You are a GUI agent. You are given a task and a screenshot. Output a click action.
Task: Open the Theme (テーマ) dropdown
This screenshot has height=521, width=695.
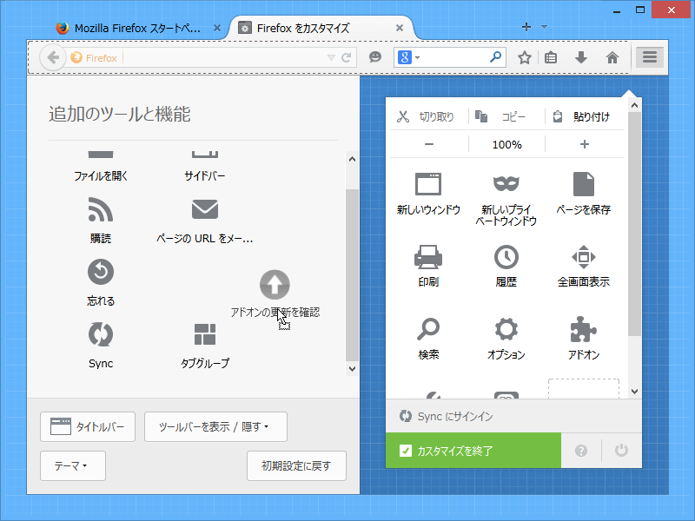[73, 465]
